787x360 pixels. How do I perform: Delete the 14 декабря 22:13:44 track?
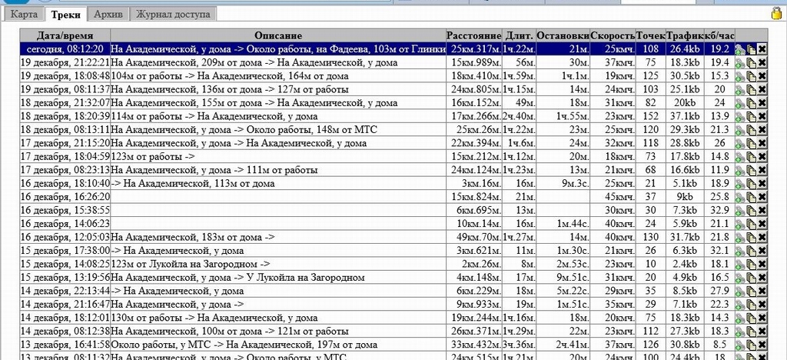[x=762, y=291]
